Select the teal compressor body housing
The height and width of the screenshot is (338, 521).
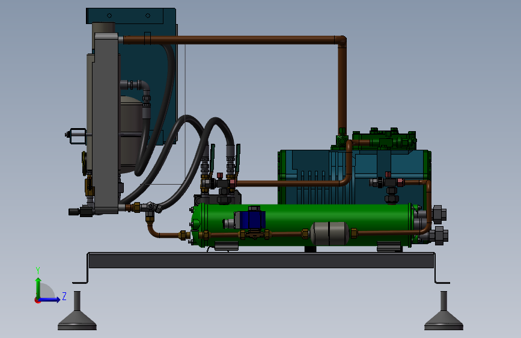click(x=354, y=176)
